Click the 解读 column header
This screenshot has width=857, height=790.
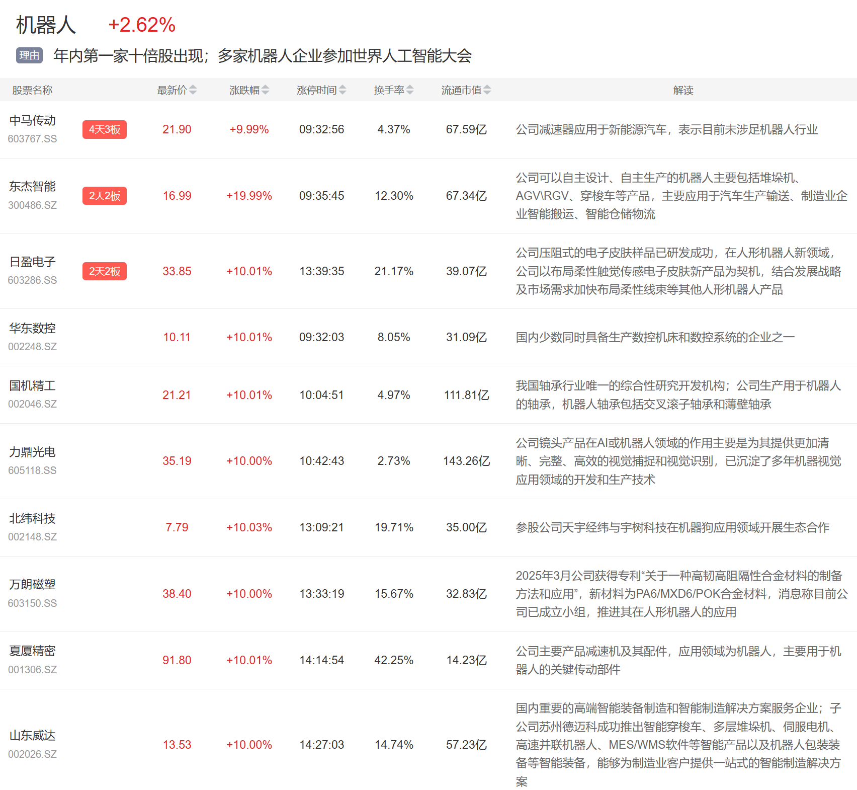pyautogui.click(x=683, y=90)
